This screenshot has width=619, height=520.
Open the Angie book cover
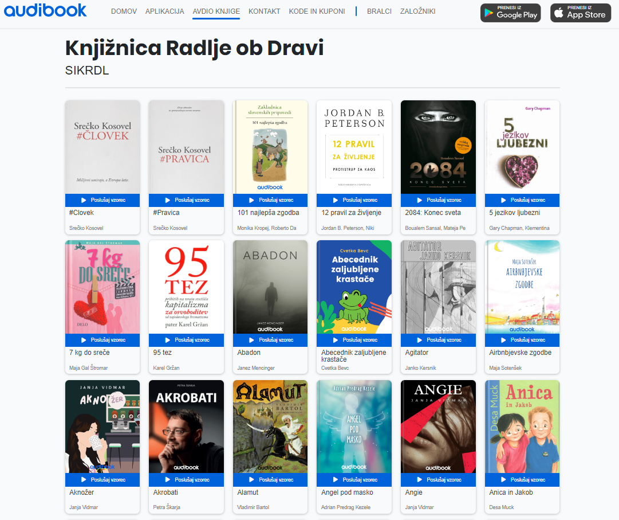click(438, 427)
